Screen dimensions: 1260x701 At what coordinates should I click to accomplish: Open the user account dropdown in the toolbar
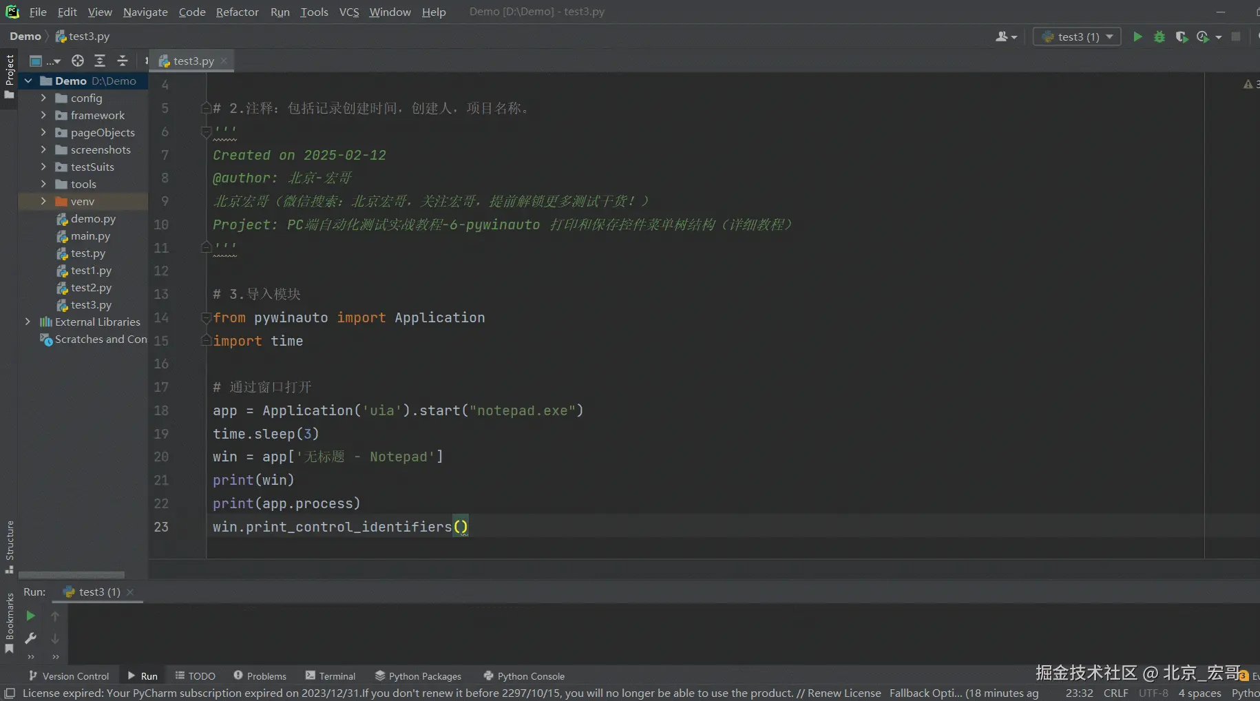1006,36
